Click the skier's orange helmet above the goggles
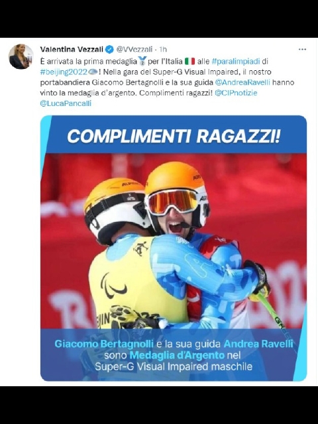This screenshot has width=318, height=424. pyautogui.click(x=174, y=176)
